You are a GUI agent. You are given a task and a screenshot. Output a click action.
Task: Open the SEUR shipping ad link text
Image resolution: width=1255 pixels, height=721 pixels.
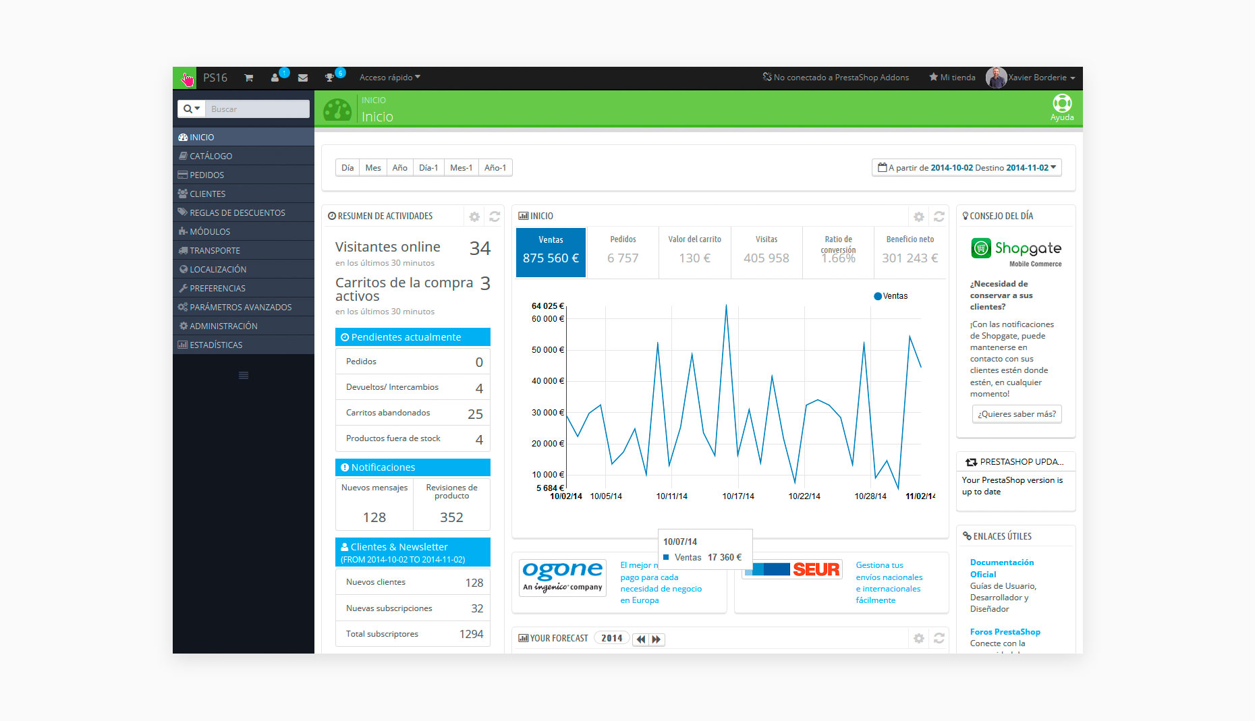889,583
